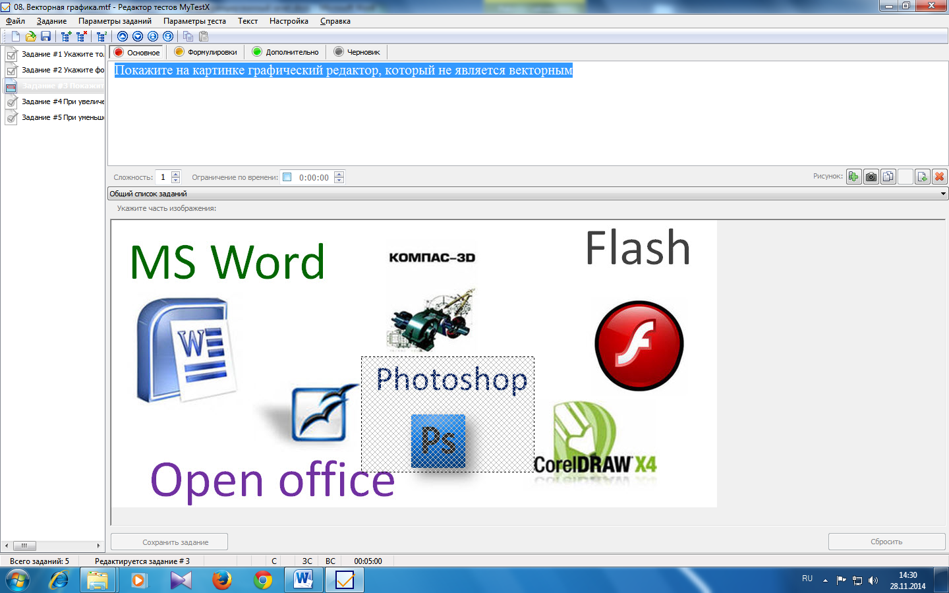Launch Firefox from the taskbar

222,580
